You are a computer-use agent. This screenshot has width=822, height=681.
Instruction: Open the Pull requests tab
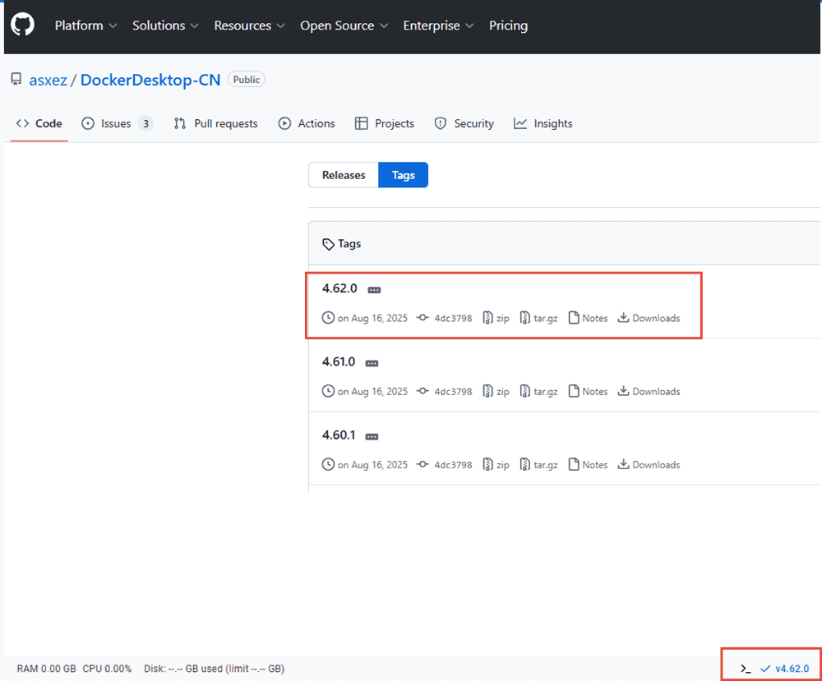[215, 123]
